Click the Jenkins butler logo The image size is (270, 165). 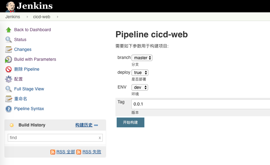pos(11,6)
